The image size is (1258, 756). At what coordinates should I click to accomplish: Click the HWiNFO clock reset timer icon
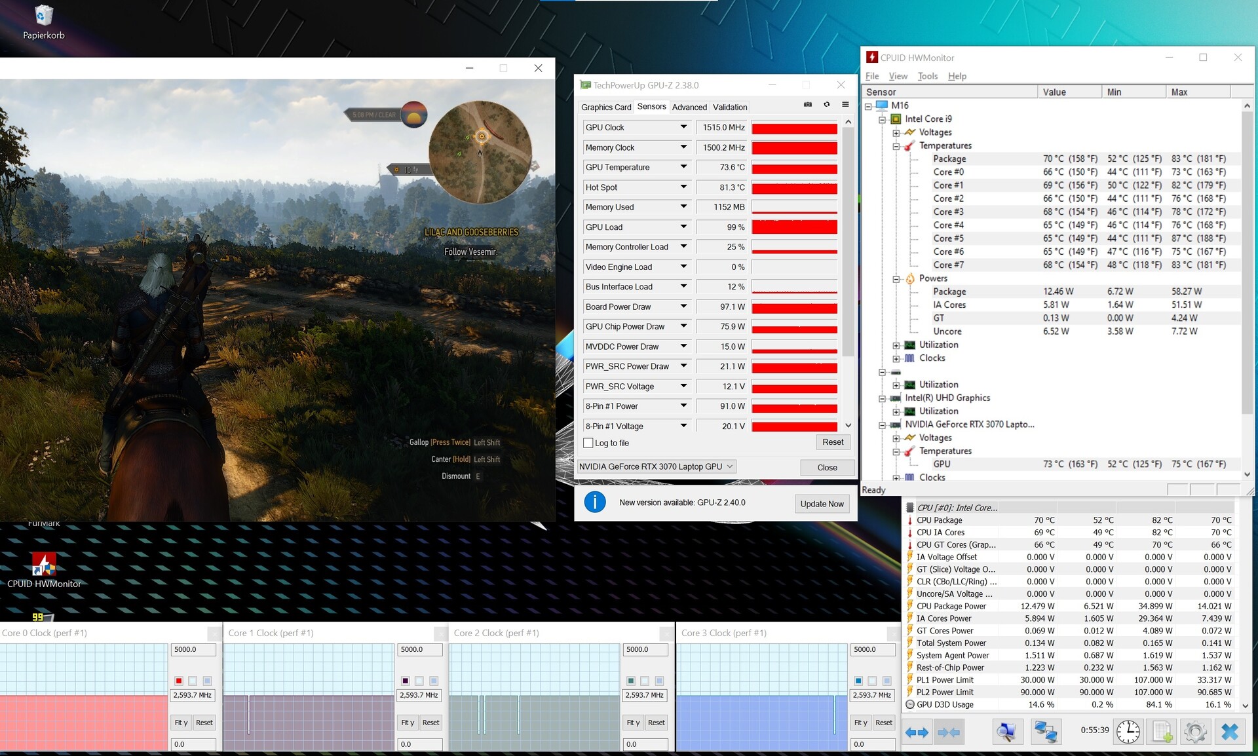[x=1128, y=732]
